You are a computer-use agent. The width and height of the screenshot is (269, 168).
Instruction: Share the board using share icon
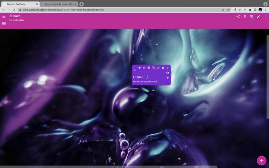tap(238, 17)
